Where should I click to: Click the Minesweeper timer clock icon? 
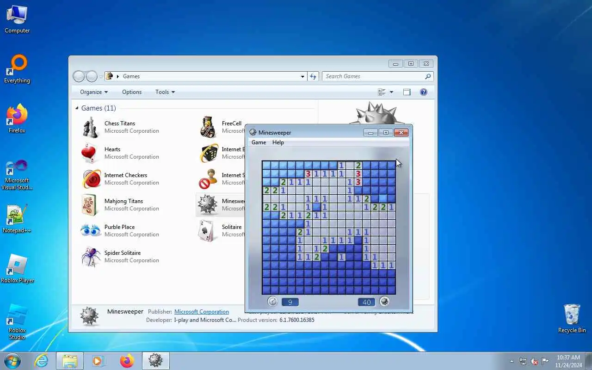click(x=272, y=302)
